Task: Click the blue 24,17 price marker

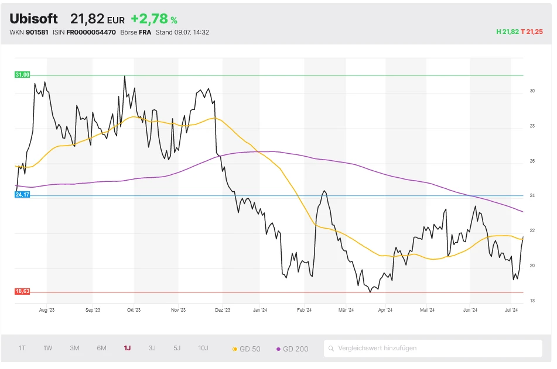Action: 22,195
